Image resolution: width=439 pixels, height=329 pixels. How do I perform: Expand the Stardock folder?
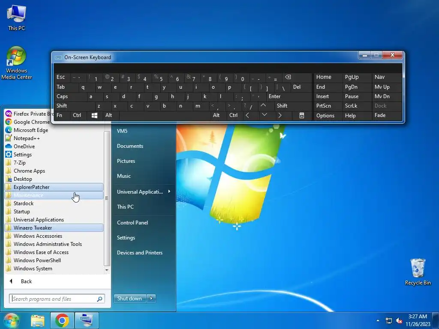pos(54,203)
